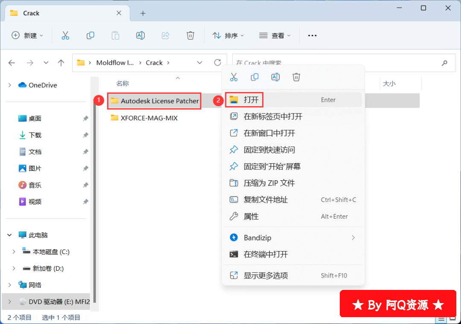461x324 pixels.
Task: Click the Delete trash icon in the toolbar
Action: coord(190,35)
